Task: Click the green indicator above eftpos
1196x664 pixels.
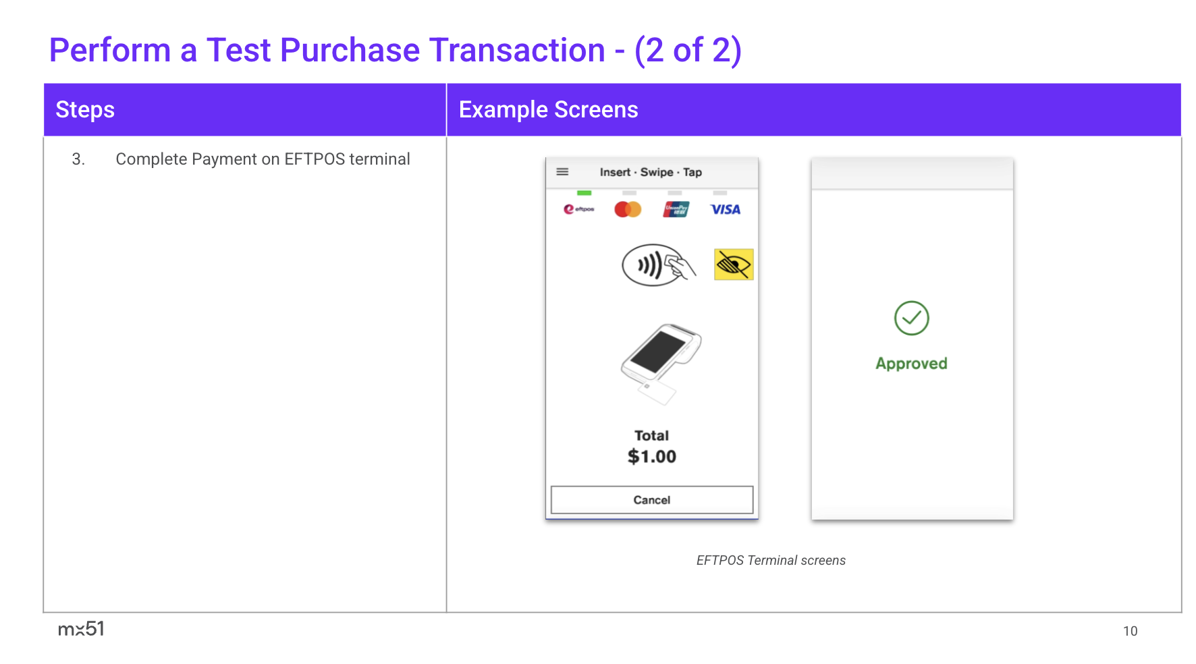Action: coord(584,193)
